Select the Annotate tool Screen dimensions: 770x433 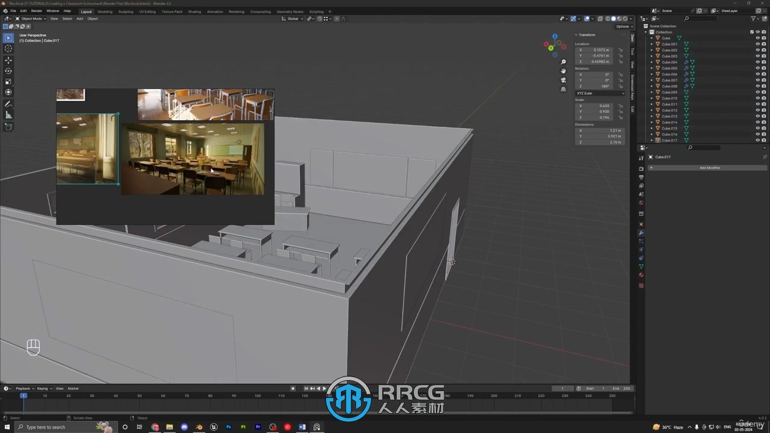(8, 104)
